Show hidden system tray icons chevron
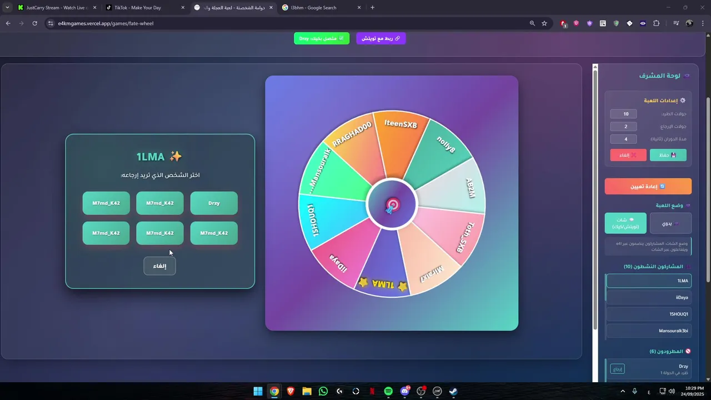The image size is (711, 400). 622,391
